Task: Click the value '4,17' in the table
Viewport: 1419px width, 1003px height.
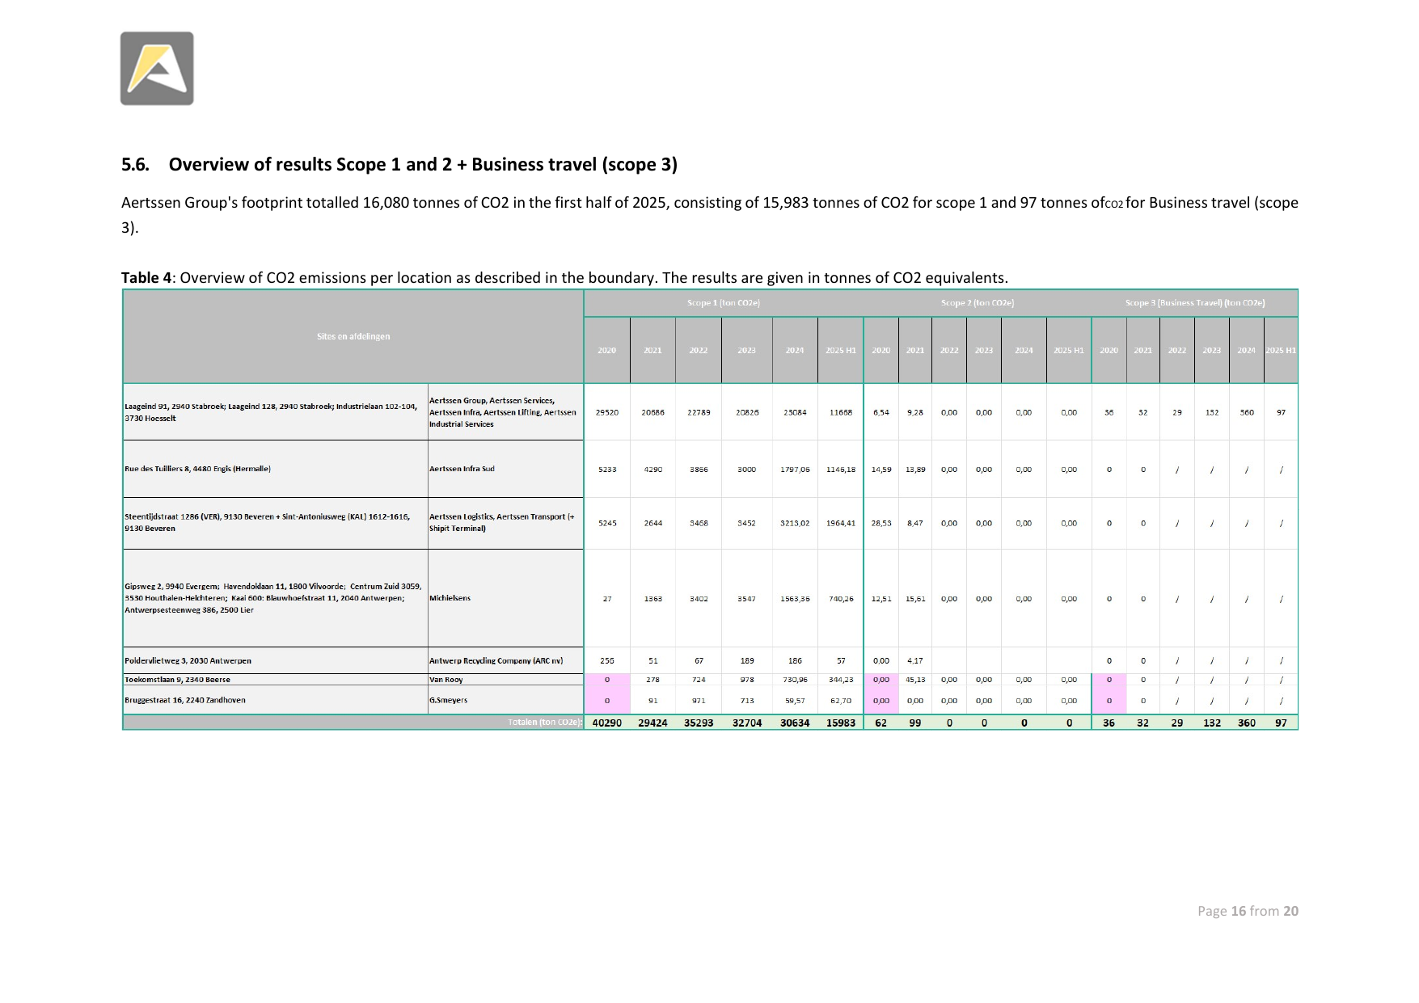Action: pyautogui.click(x=915, y=660)
